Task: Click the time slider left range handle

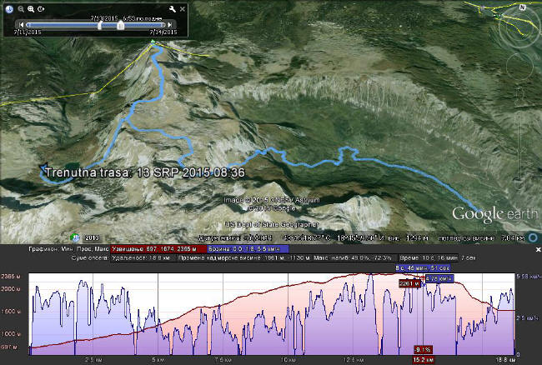Action: 100,25
